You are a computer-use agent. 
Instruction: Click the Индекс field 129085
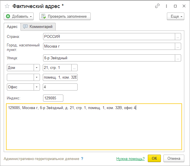click(53, 98)
